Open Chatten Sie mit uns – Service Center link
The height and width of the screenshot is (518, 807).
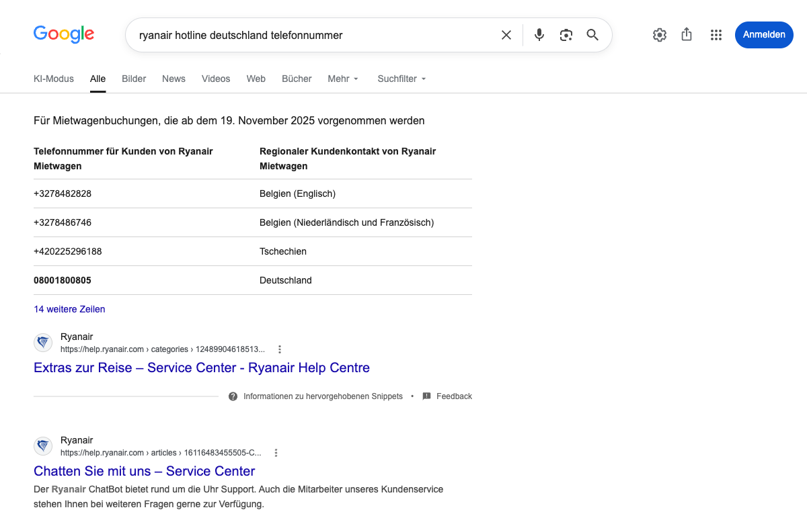click(x=145, y=471)
